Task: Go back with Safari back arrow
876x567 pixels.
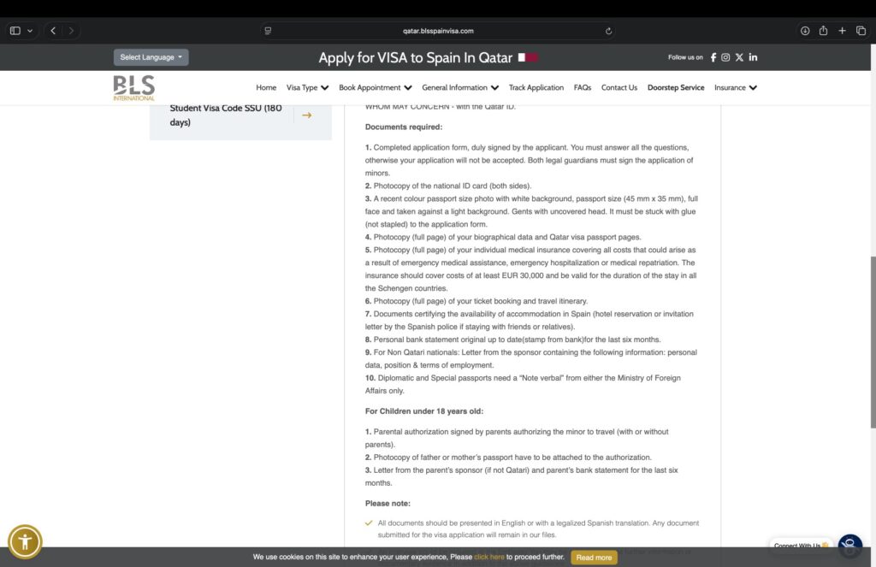Action: (x=53, y=31)
